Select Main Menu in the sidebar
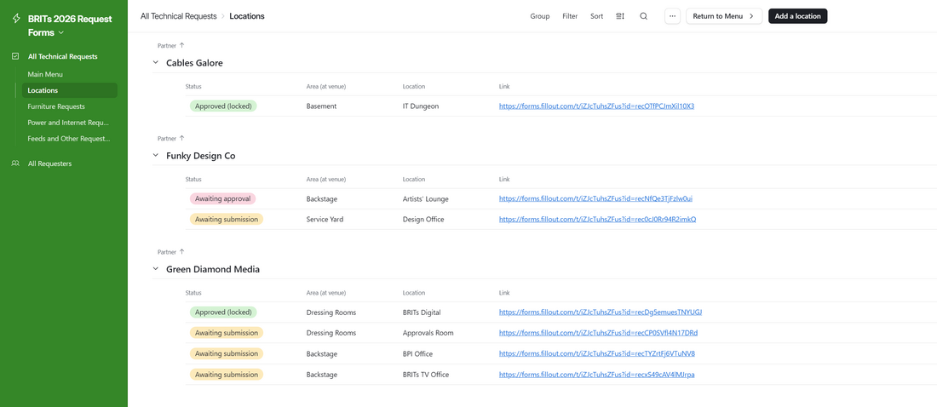The width and height of the screenshot is (937, 407). (x=45, y=74)
